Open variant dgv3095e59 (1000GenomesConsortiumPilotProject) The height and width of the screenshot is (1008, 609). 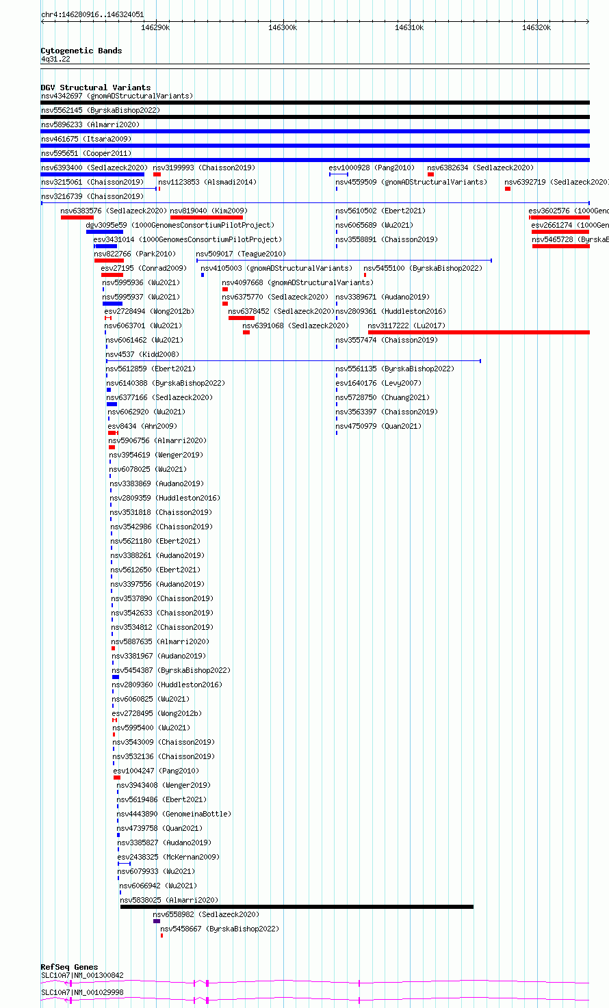(180, 225)
